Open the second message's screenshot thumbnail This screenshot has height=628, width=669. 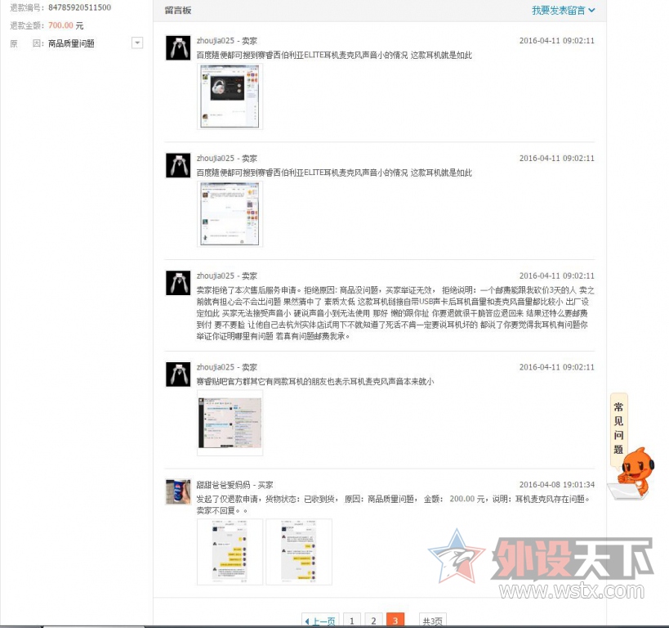[230, 213]
